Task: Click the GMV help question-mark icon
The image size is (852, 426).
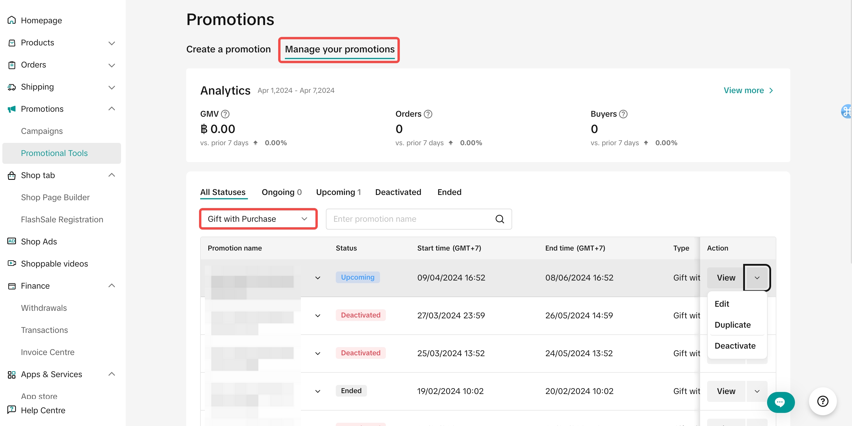Action: [x=225, y=114]
